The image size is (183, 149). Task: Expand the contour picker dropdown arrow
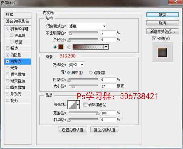click(78, 105)
